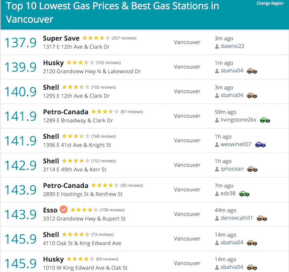Click the star rating for Shell on Oak St
Viewport: 289px width, 272px height.
(76, 234)
